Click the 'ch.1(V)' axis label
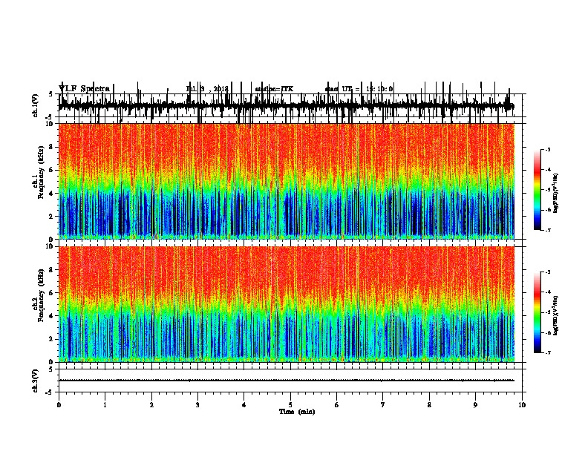The width and height of the screenshot is (588, 454). click(36, 105)
